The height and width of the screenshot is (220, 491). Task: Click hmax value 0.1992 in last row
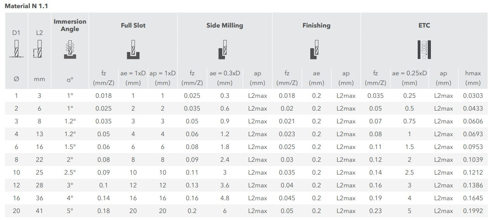click(x=473, y=211)
